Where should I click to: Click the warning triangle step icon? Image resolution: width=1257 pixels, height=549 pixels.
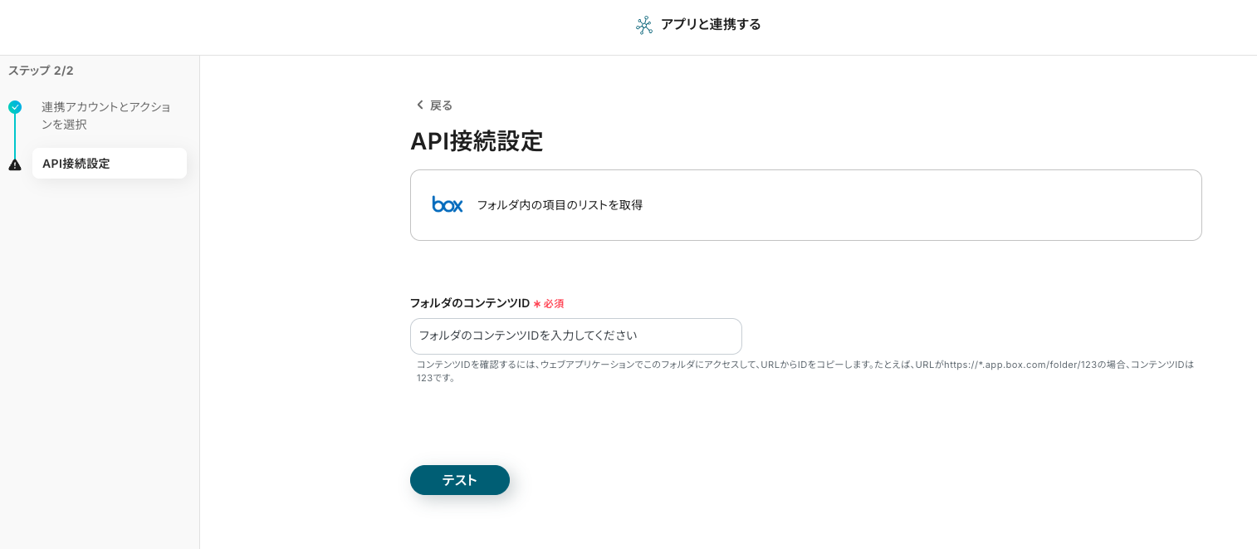pyautogui.click(x=15, y=164)
